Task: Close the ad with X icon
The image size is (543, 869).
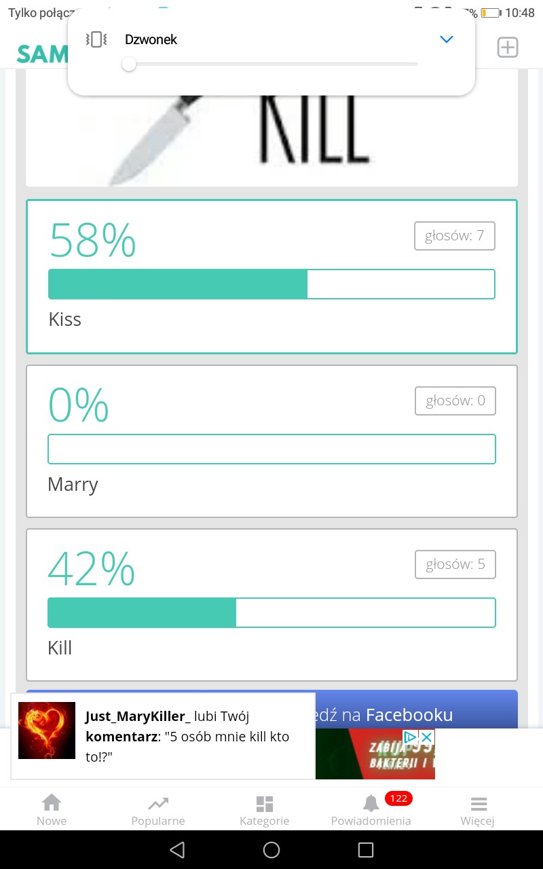Action: pyautogui.click(x=427, y=737)
